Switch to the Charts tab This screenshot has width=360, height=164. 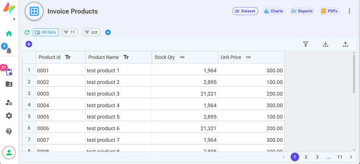pyautogui.click(x=274, y=11)
